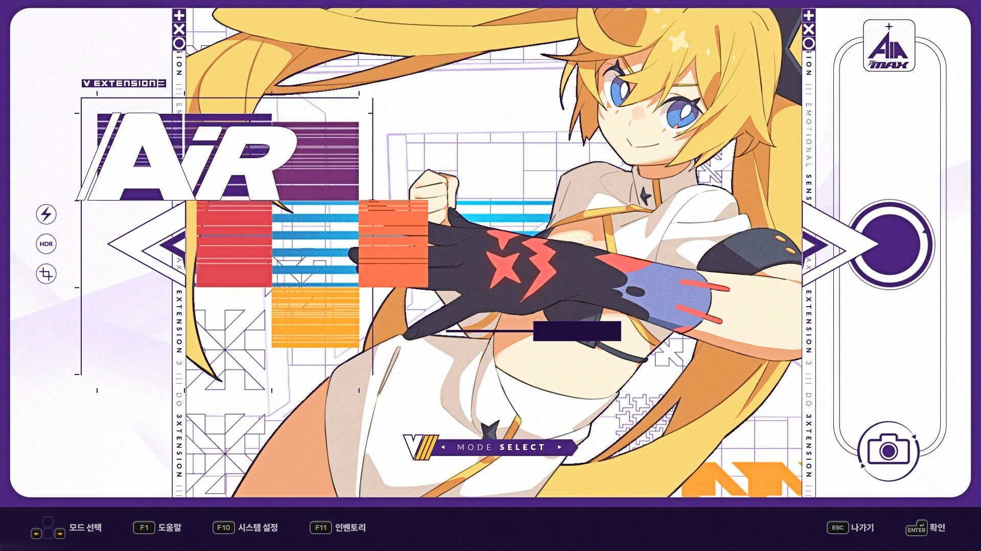The width and height of the screenshot is (981, 551).
Task: Click the camera screenshot icon
Action: pos(889,451)
